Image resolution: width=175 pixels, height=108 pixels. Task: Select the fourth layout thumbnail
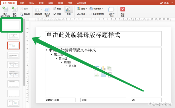point(13,55)
